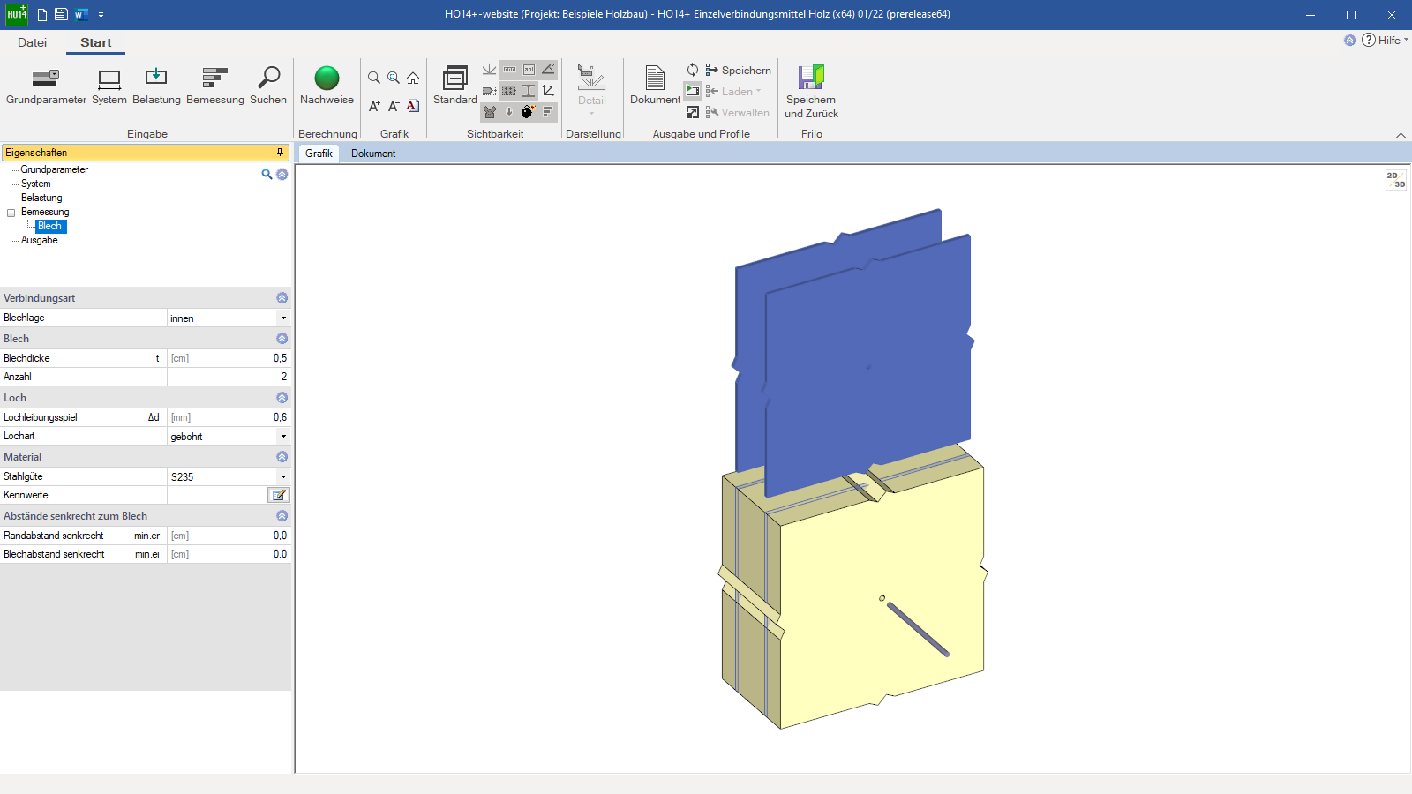Select Belastung in the properties tree
This screenshot has width=1412, height=794.
click(x=41, y=198)
